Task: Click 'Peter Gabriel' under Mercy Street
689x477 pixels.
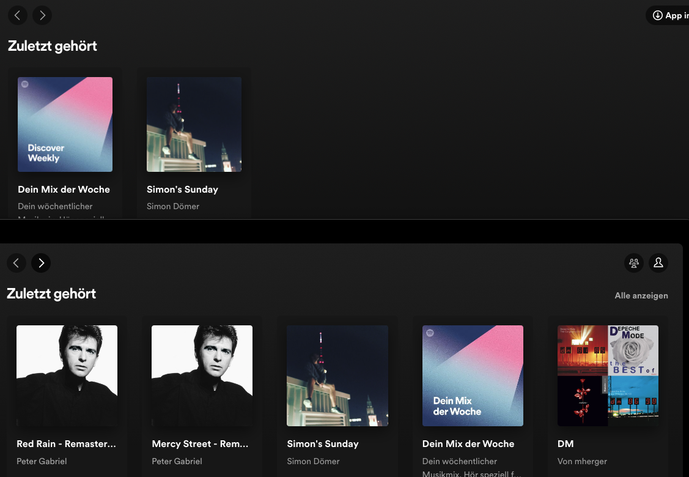Action: (177, 461)
